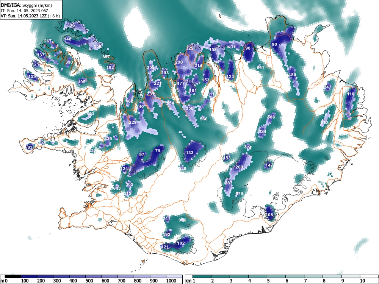Click the visibility value 956

click(x=183, y=220)
